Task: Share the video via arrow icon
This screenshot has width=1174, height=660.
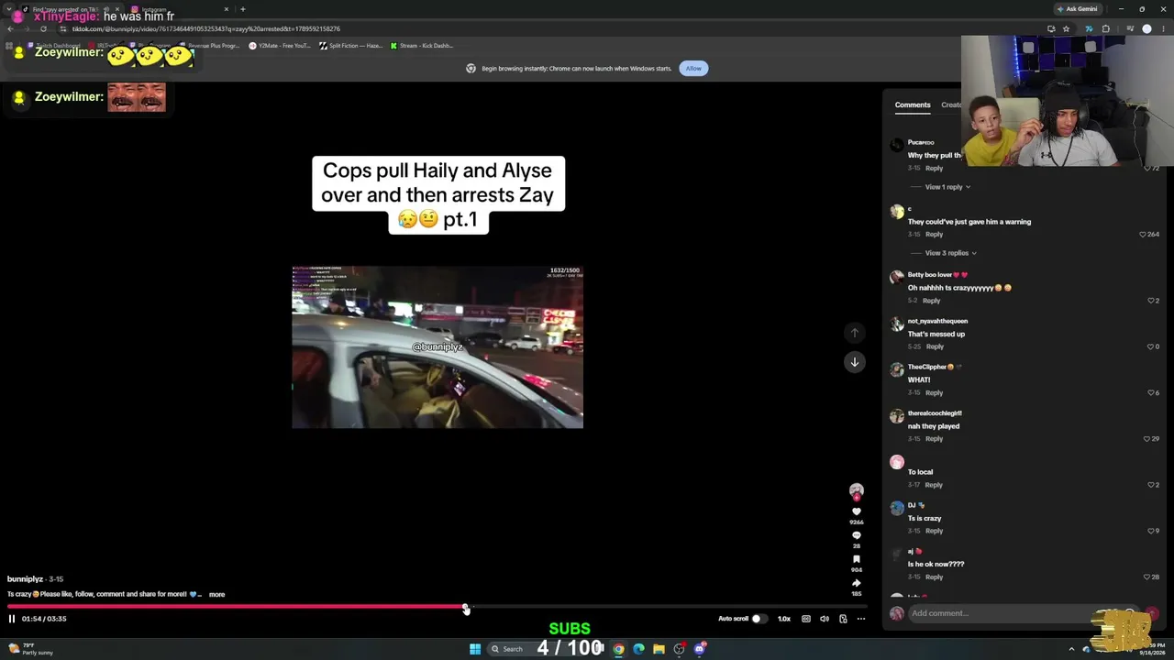Action: 857,583
